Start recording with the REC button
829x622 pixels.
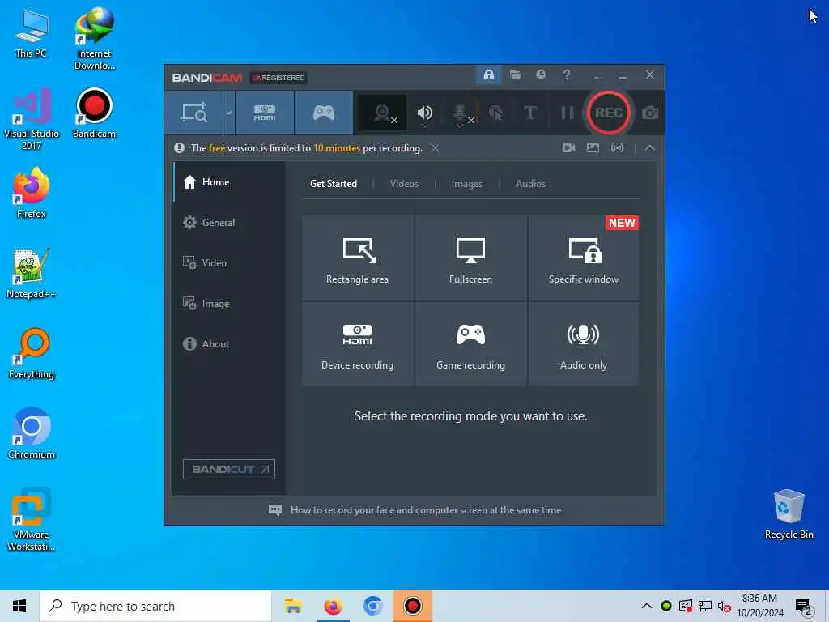609,113
